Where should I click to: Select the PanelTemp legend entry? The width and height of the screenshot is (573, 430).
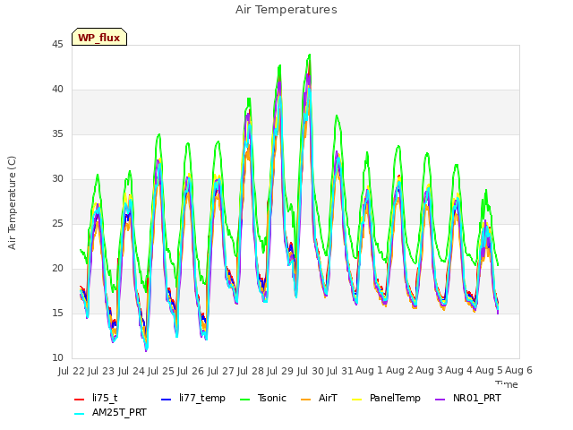click(386, 398)
